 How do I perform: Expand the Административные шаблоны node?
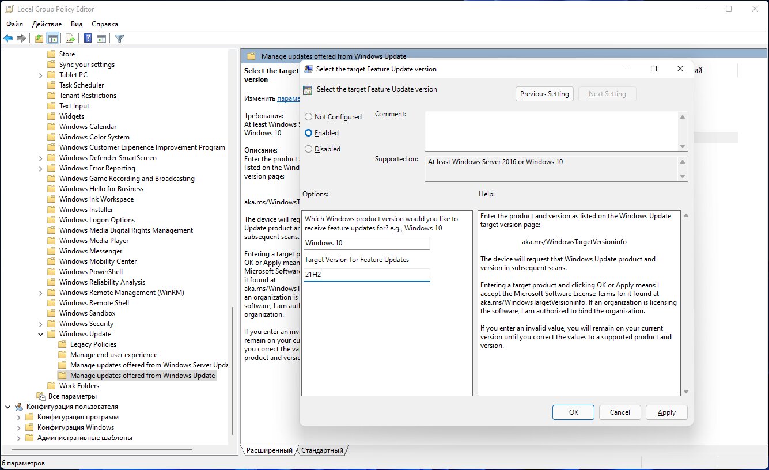(x=19, y=438)
